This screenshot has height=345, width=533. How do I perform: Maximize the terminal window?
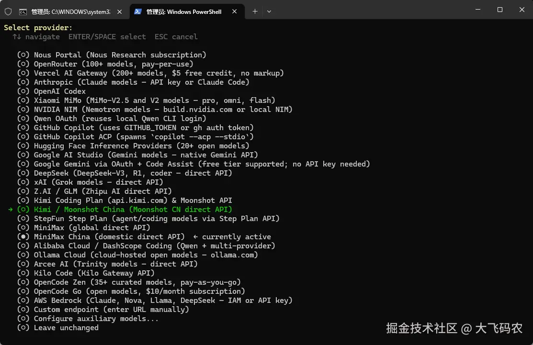(499, 10)
